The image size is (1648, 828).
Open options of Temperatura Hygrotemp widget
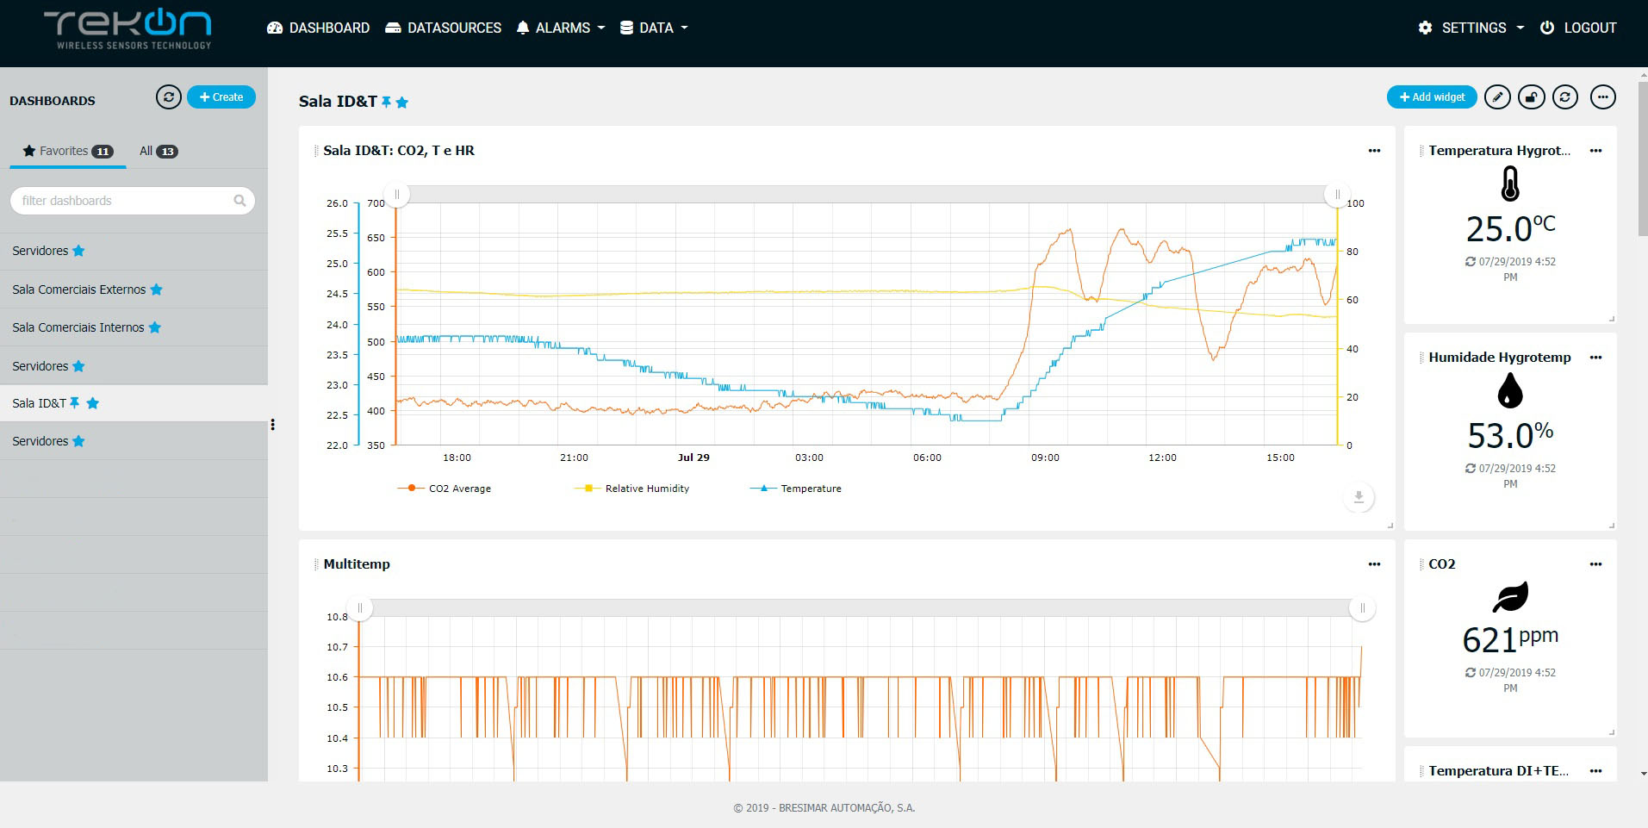(1595, 151)
